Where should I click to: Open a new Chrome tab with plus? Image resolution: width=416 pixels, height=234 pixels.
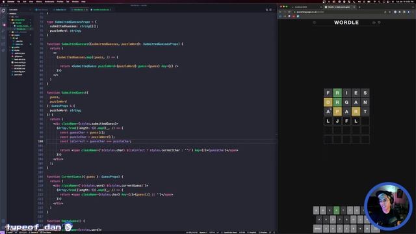pos(359,7)
